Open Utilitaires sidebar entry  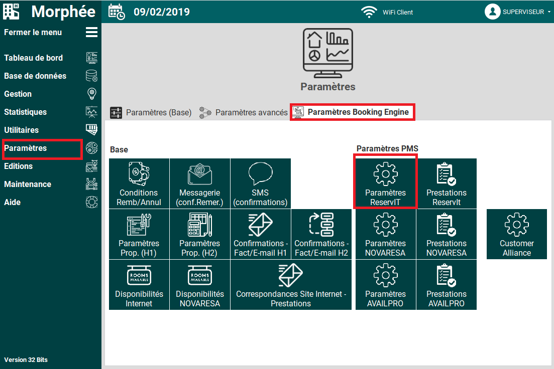click(21, 130)
